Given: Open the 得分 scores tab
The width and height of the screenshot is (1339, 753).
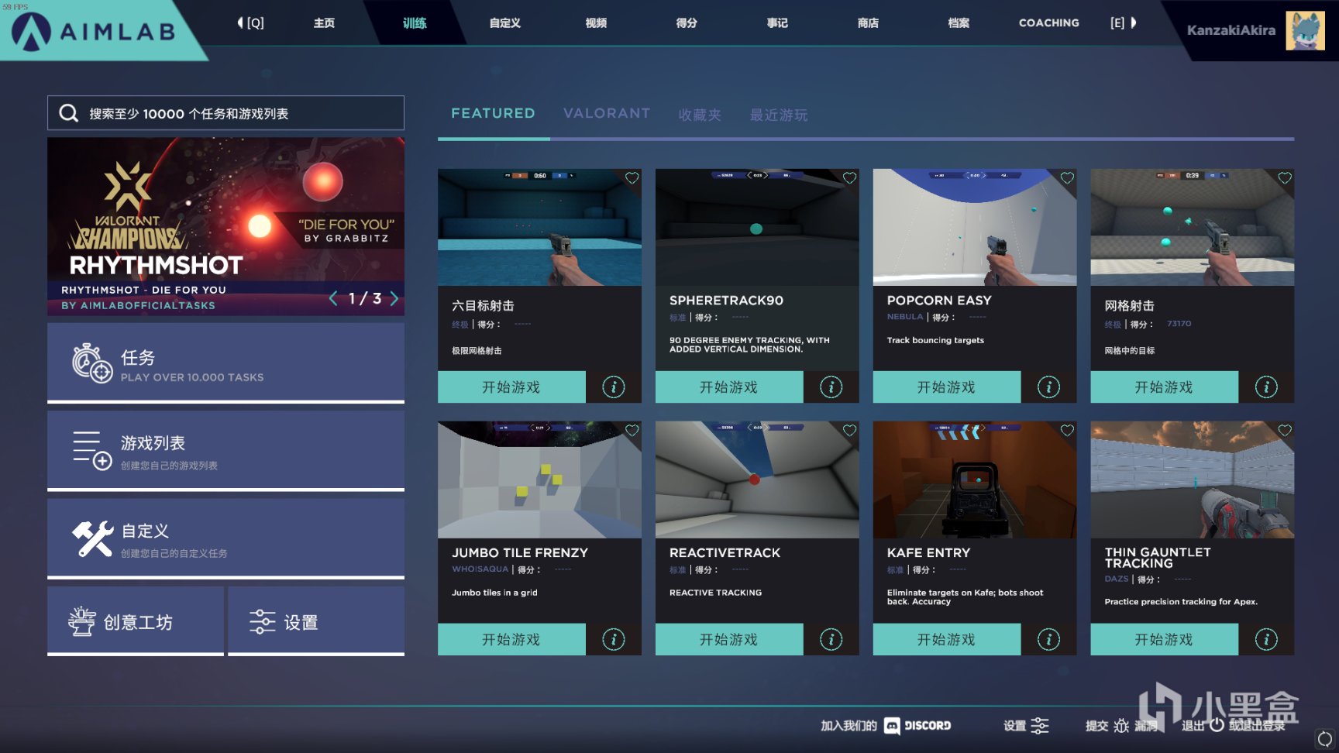Looking at the screenshot, I should (x=687, y=23).
